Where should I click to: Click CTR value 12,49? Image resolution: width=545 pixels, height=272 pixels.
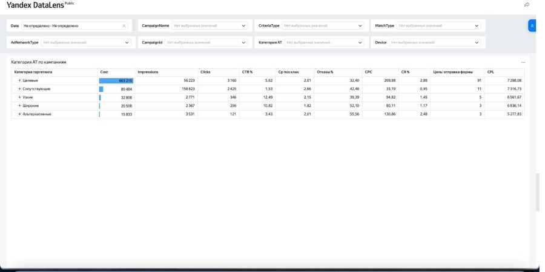[268, 97]
